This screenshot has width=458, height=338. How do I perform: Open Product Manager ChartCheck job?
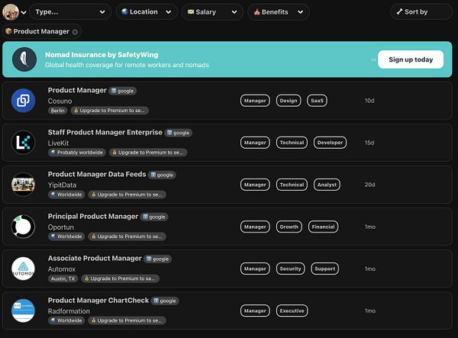coord(98,301)
